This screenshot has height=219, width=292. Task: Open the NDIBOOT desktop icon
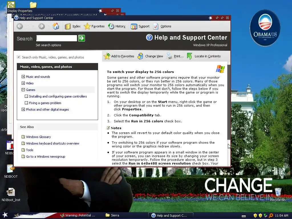pyautogui.click(x=11, y=169)
